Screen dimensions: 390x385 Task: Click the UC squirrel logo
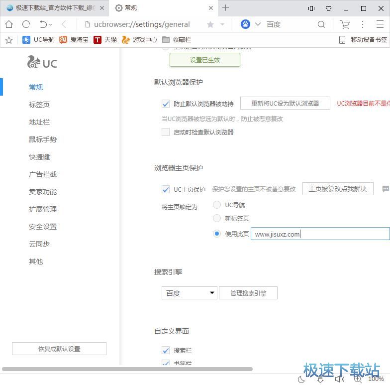point(42,62)
